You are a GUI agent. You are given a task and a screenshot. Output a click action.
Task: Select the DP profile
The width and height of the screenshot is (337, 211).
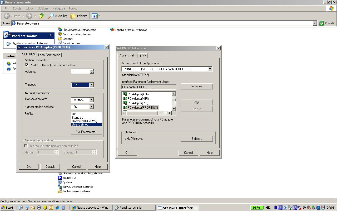pyautogui.click(x=86, y=114)
